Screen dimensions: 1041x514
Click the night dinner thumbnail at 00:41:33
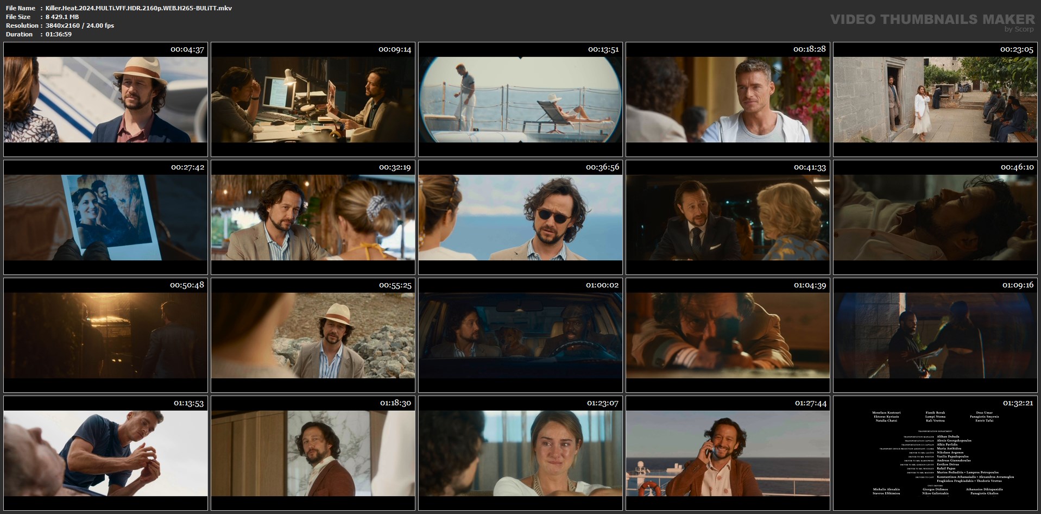click(x=728, y=217)
